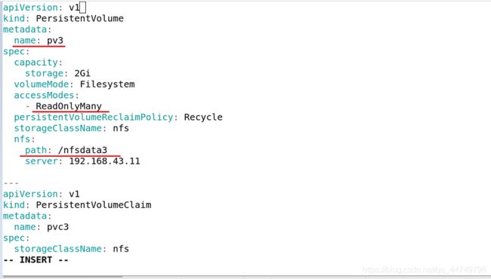This screenshot has height=279, width=491.
Task: Click the pvc3 name value
Action: pyautogui.click(x=57, y=227)
